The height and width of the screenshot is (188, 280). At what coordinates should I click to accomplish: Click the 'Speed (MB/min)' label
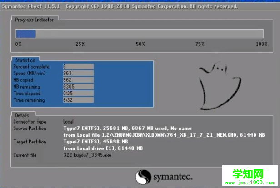click(x=30, y=73)
